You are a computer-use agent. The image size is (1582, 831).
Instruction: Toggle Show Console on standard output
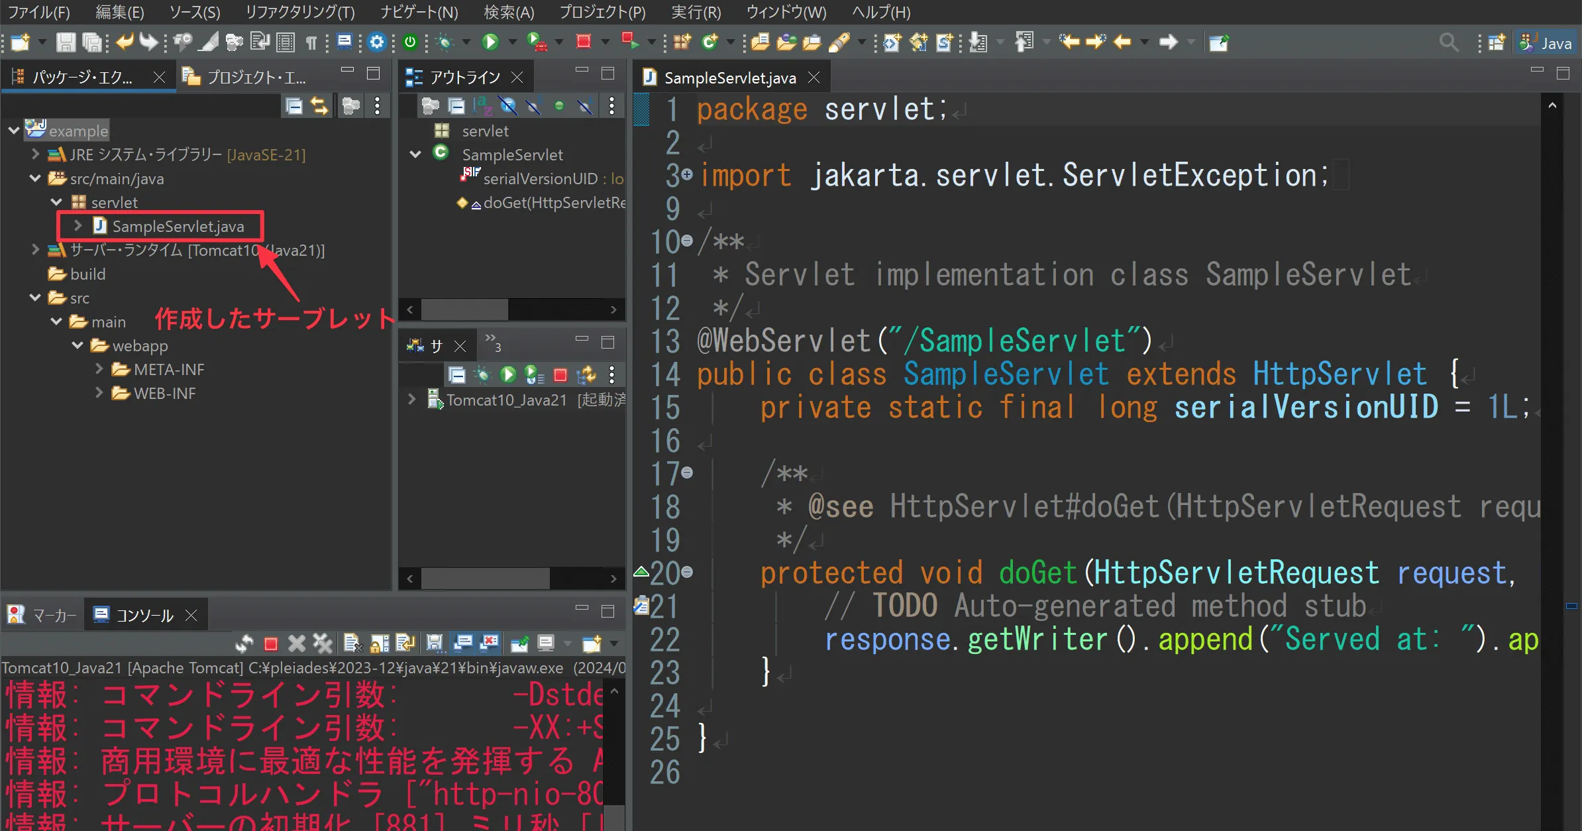[463, 643]
